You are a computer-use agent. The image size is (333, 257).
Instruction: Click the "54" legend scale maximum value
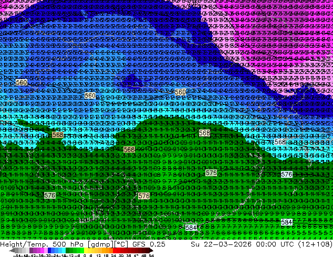151,256
